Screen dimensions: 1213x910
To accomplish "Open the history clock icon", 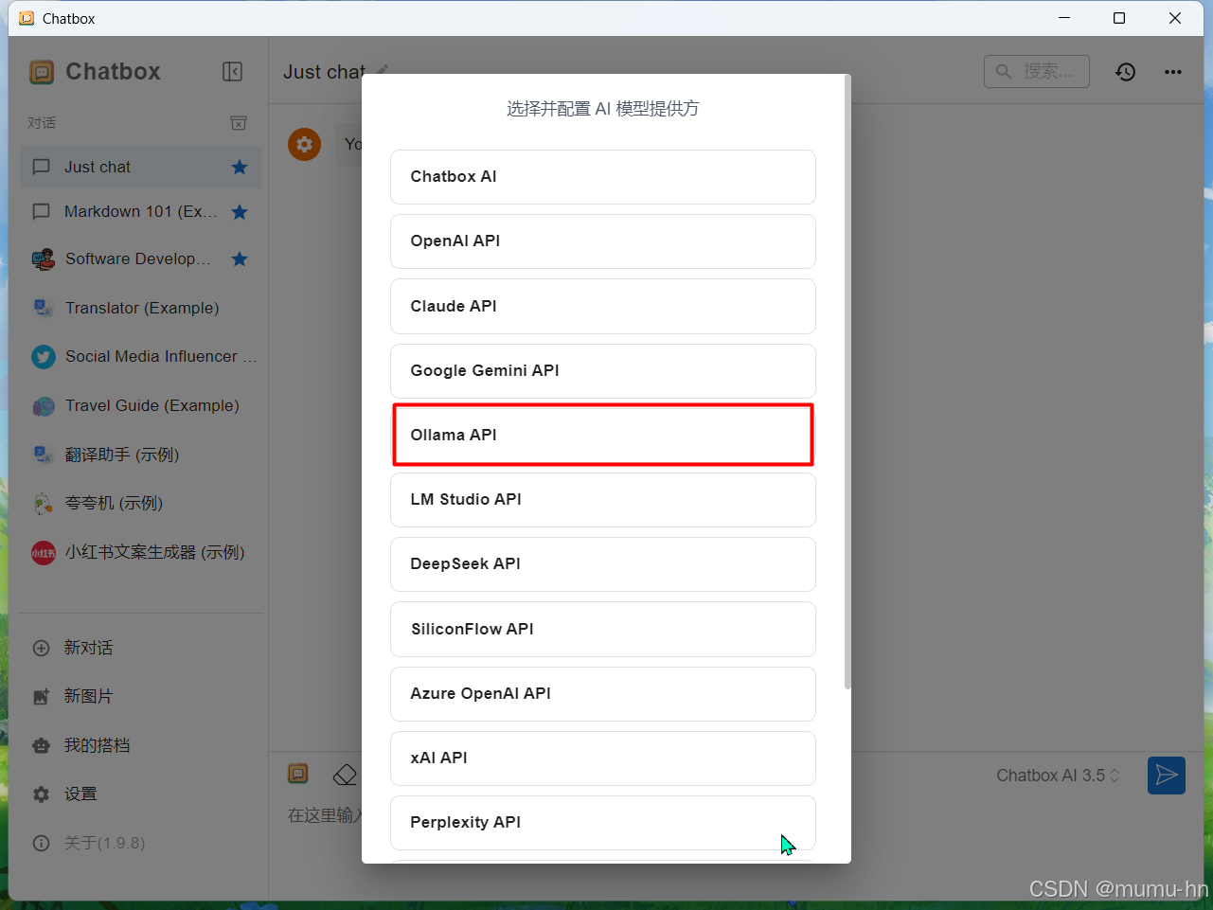I will [1125, 72].
